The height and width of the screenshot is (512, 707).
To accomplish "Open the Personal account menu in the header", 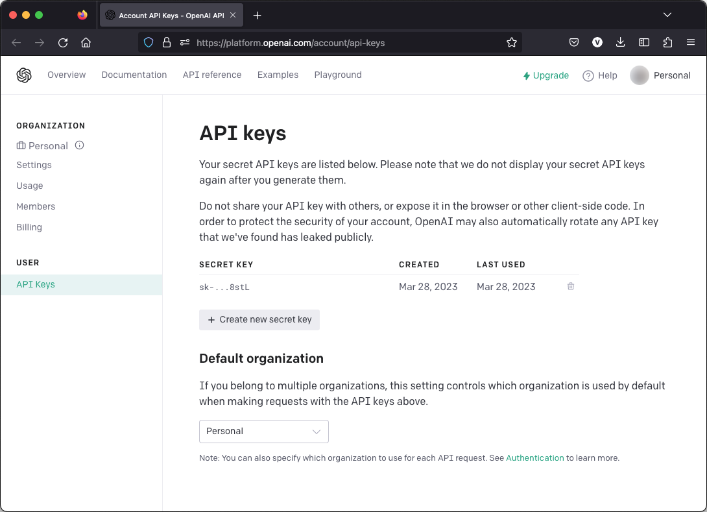I will [660, 75].
